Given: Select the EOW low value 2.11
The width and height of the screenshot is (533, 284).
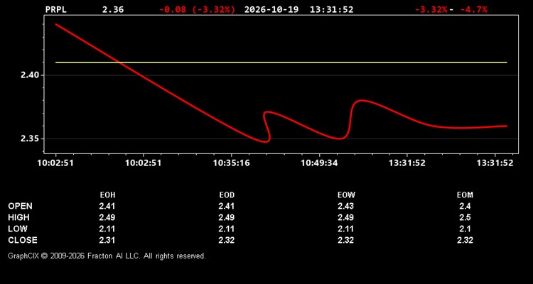Looking at the screenshot, I should coord(345,229).
